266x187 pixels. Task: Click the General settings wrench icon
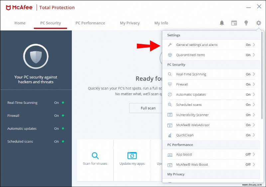pyautogui.click(x=170, y=45)
